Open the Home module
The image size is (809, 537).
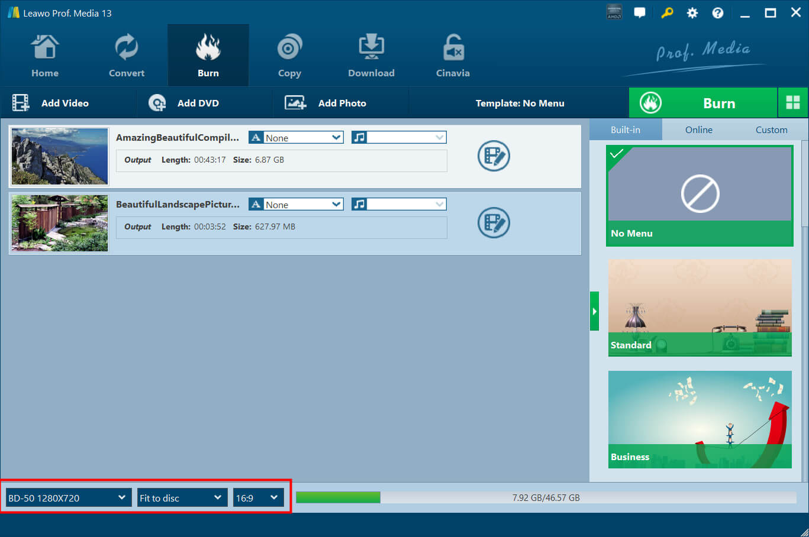(x=45, y=54)
